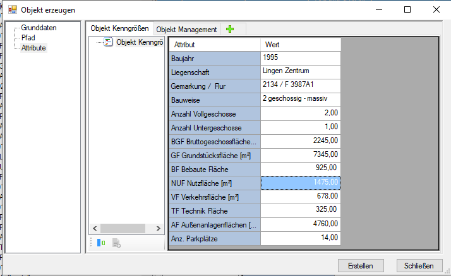Click the GF Grundstücksfläche [m²] row label
The height and width of the screenshot is (276, 451).
pyautogui.click(x=215, y=155)
